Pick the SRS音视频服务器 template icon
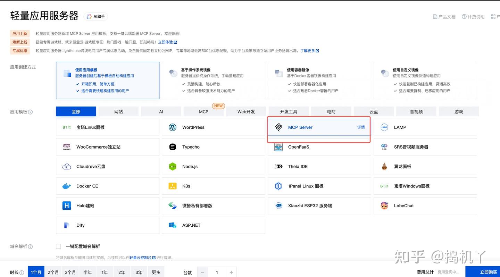This screenshot has height=277, width=500. click(384, 147)
